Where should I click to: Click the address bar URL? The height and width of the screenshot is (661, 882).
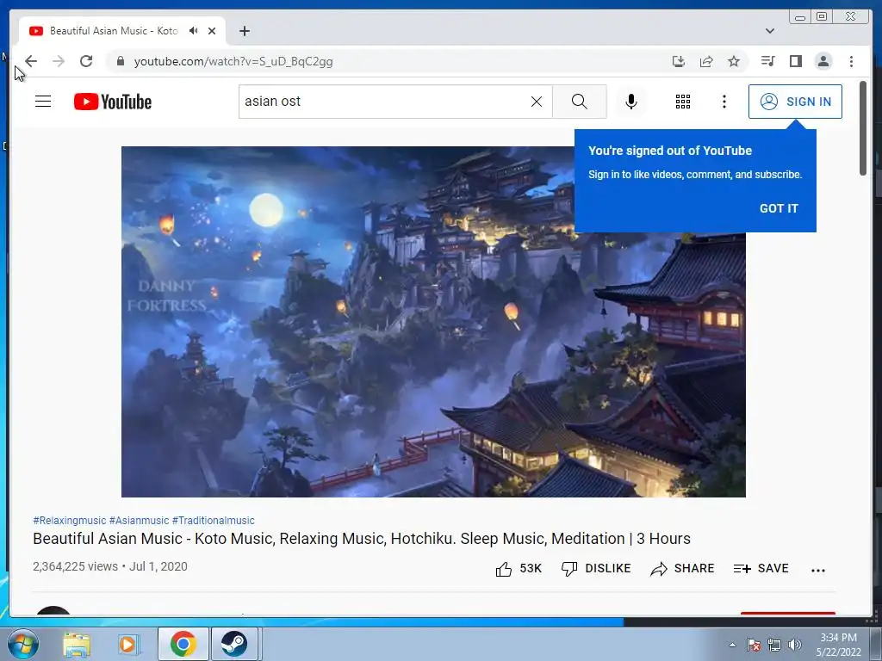pyautogui.click(x=233, y=61)
